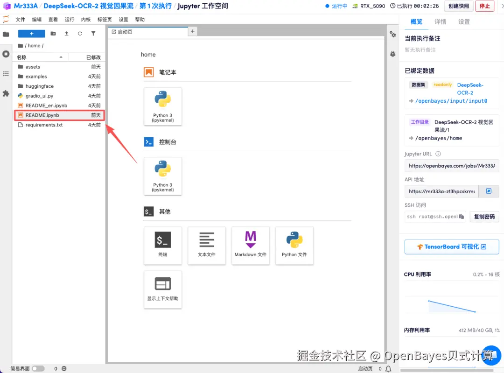Sort files by the 已修改 column header

click(x=86, y=57)
